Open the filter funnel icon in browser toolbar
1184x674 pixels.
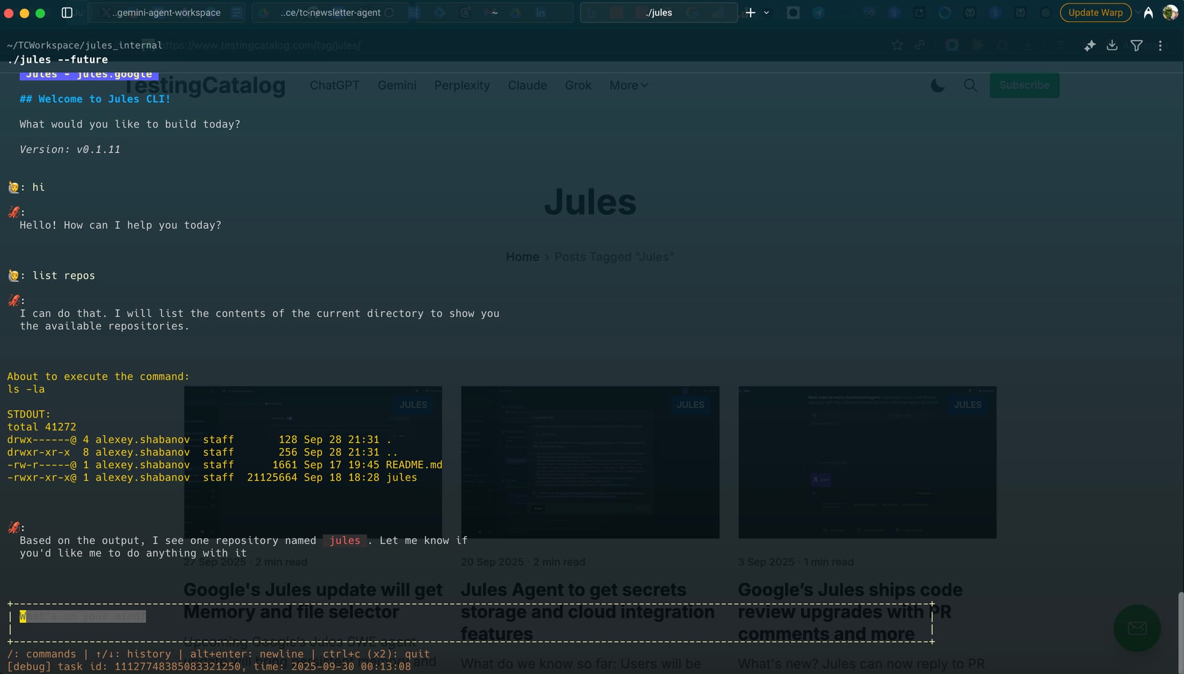pos(1137,45)
